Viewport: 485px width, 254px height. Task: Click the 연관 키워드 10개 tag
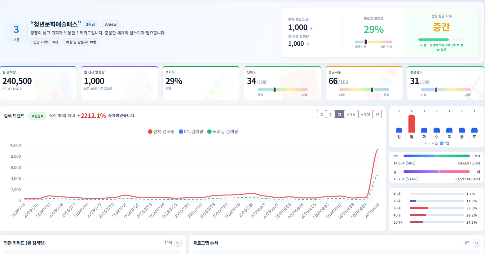(x=46, y=42)
